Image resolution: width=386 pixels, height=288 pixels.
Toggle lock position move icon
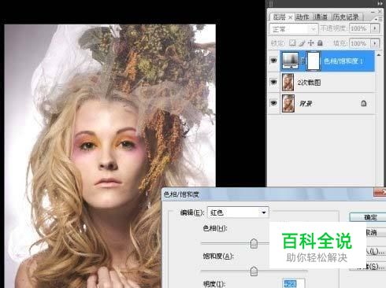pos(311,42)
